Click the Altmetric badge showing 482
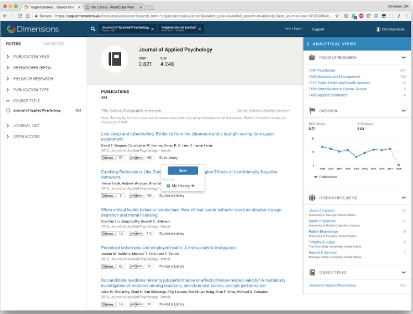 tap(142, 158)
